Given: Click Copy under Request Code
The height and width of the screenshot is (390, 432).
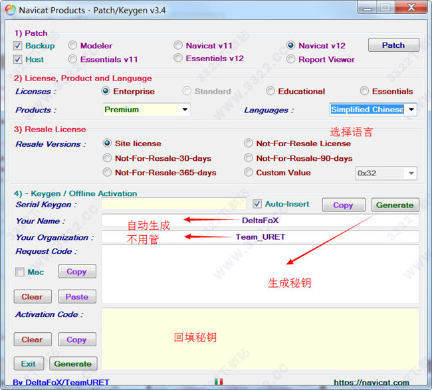Looking at the screenshot, I should pos(77,272).
